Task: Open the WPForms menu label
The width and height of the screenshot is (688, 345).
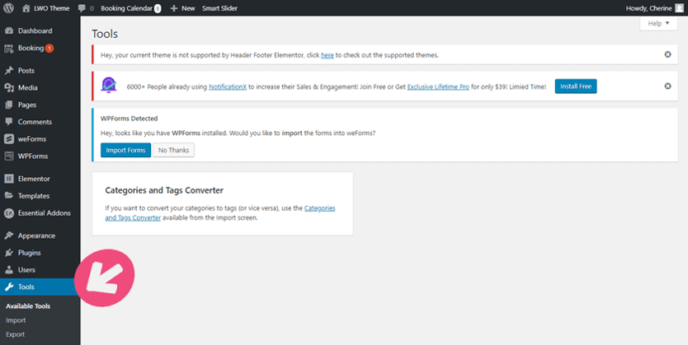Action: click(x=33, y=156)
